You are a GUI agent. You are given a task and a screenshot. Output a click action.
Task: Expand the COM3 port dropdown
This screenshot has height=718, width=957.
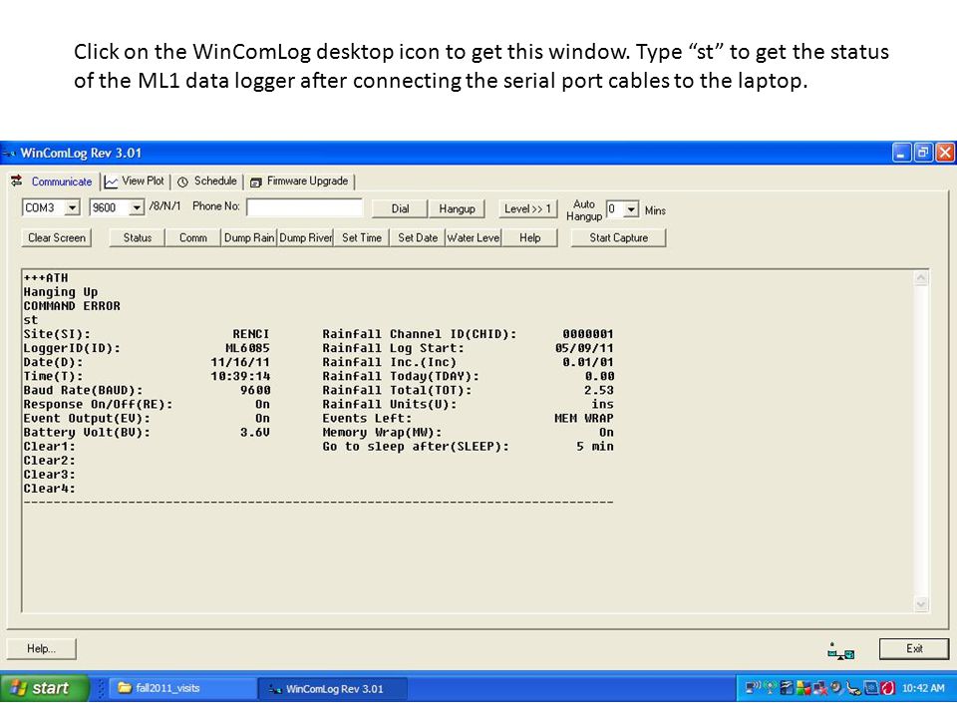[72, 207]
